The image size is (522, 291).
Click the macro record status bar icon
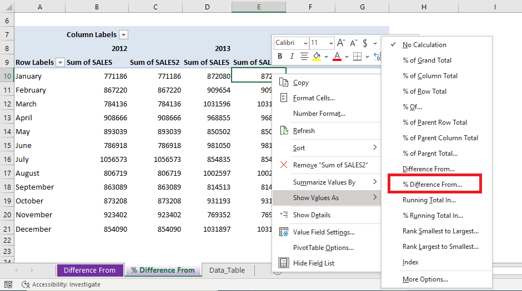click(8, 284)
